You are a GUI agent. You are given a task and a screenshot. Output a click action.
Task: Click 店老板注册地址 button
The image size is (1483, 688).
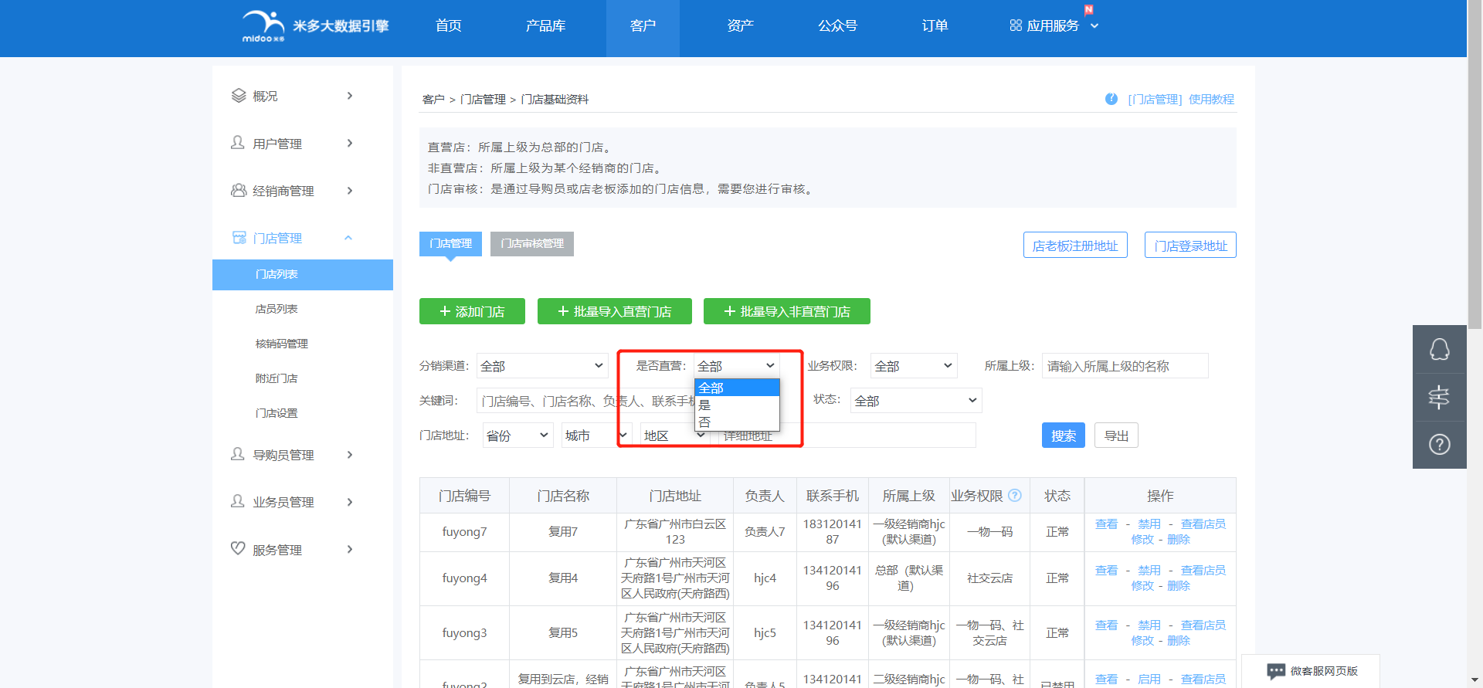pyautogui.click(x=1075, y=246)
